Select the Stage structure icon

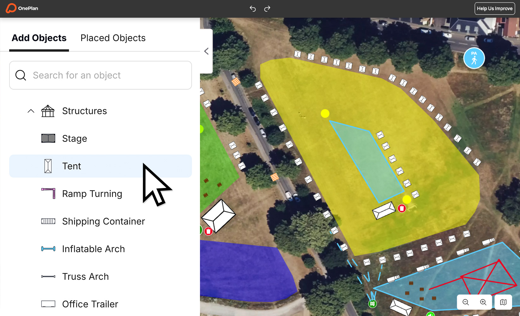(48, 138)
